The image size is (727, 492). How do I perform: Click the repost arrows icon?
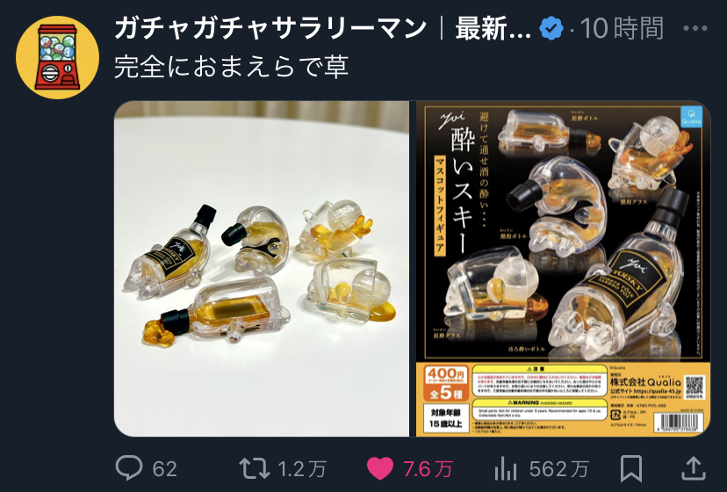click(254, 468)
